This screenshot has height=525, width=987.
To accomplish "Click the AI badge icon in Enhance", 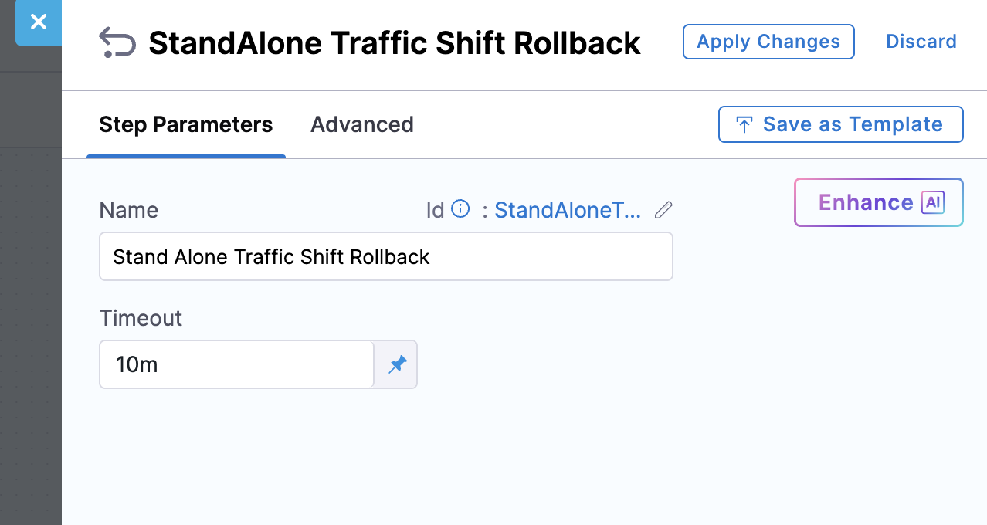I will (933, 202).
